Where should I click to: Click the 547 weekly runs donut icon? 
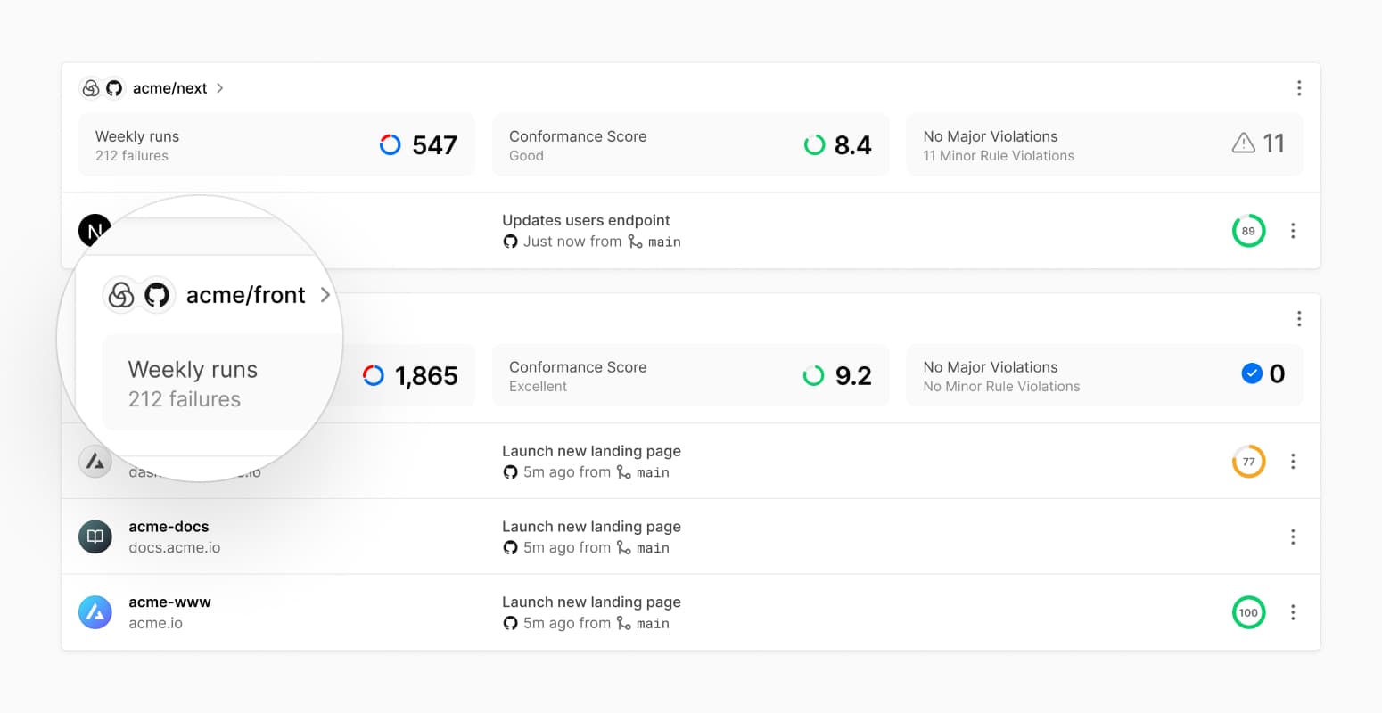391,144
